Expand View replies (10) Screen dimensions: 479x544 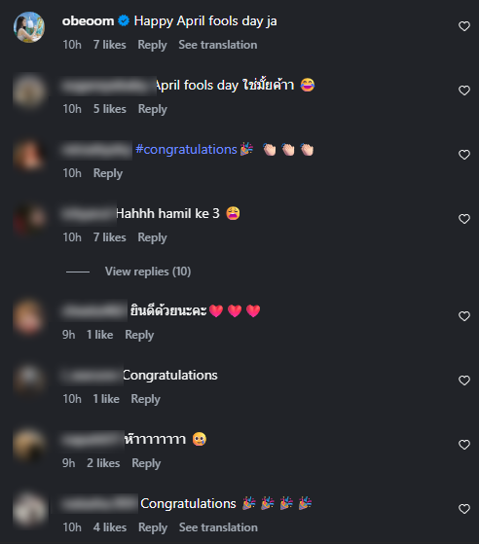click(x=148, y=272)
